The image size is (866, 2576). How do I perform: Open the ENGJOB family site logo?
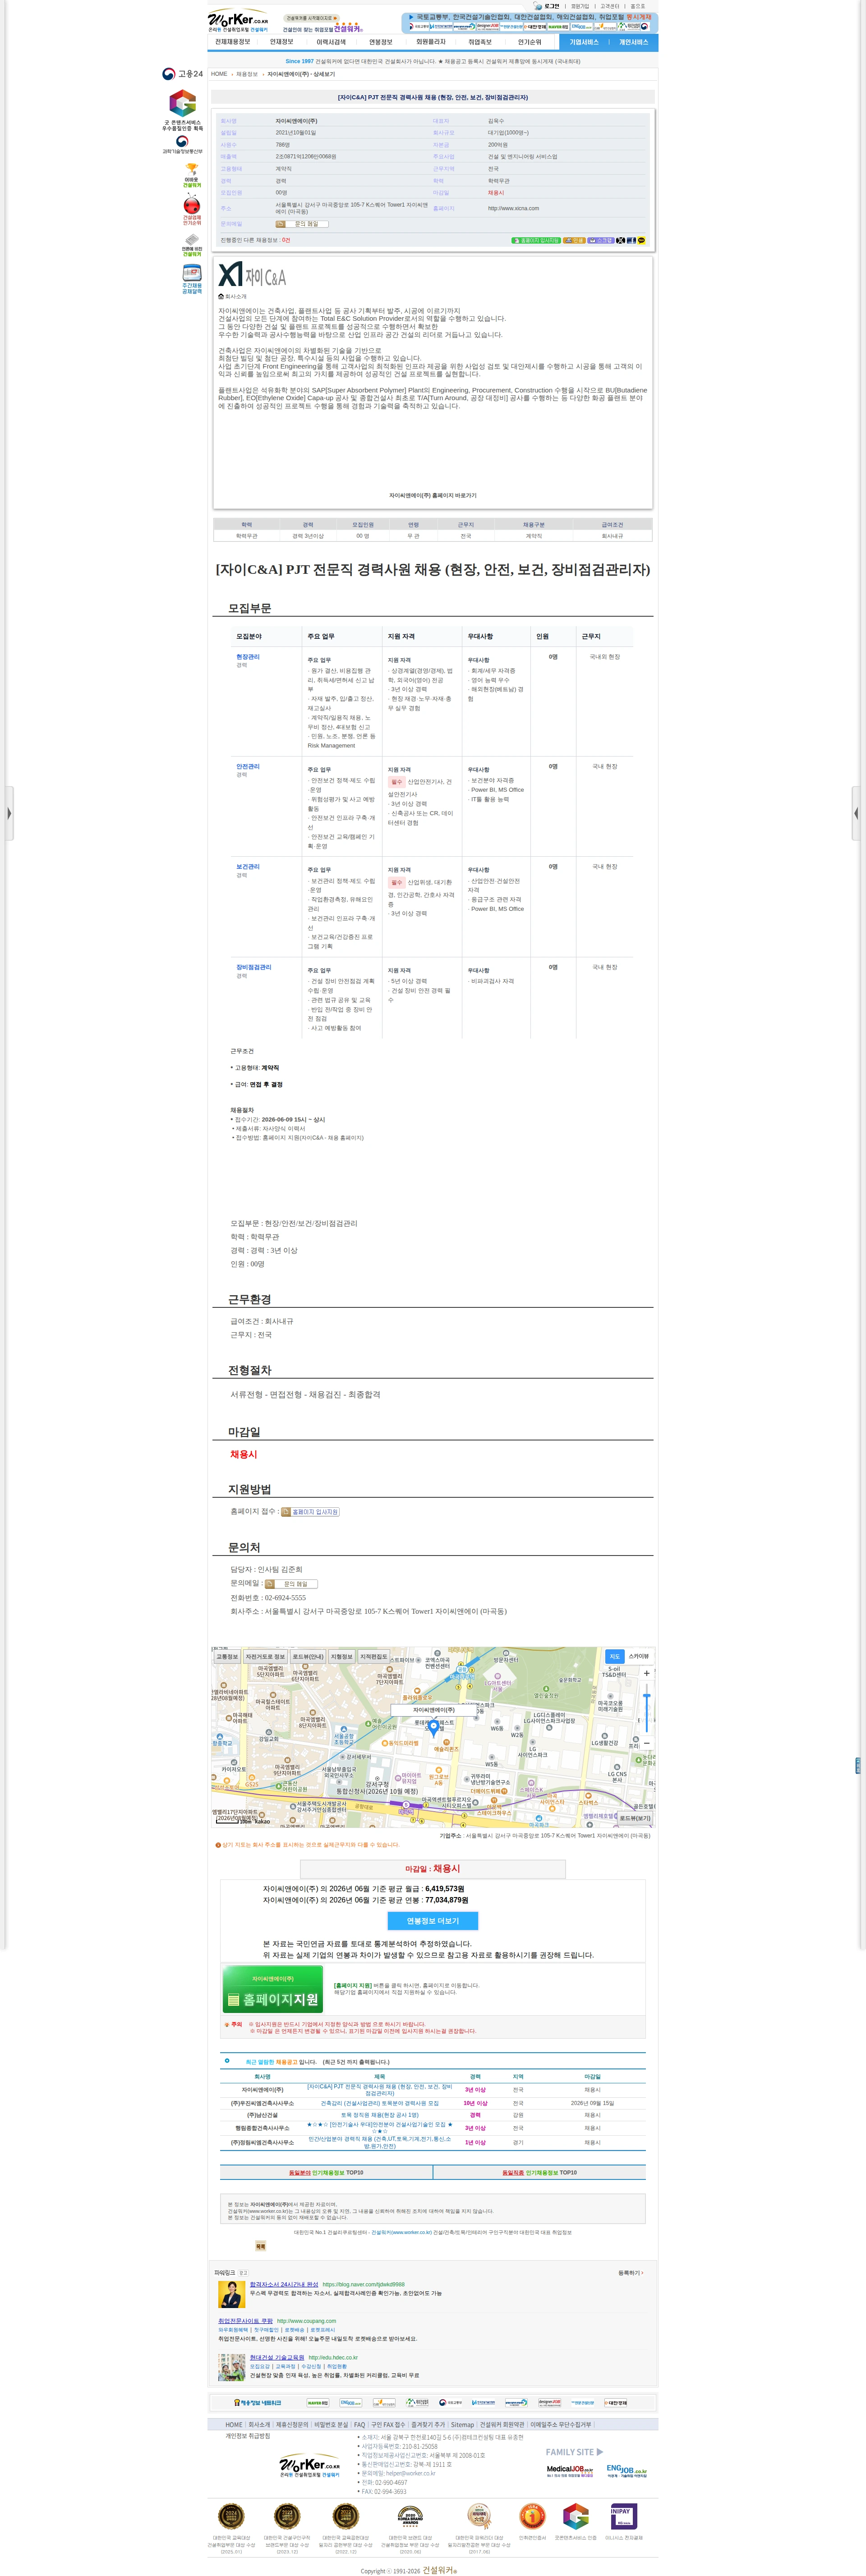pos(626,2470)
